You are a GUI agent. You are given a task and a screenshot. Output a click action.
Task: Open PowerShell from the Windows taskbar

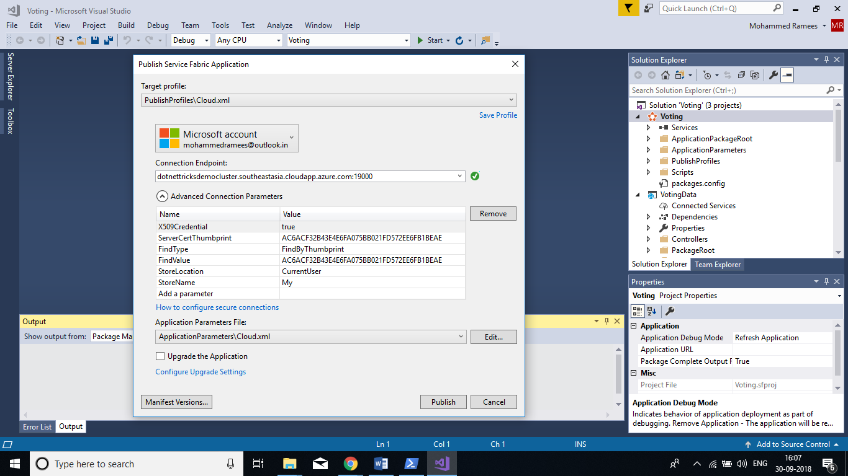click(x=412, y=464)
